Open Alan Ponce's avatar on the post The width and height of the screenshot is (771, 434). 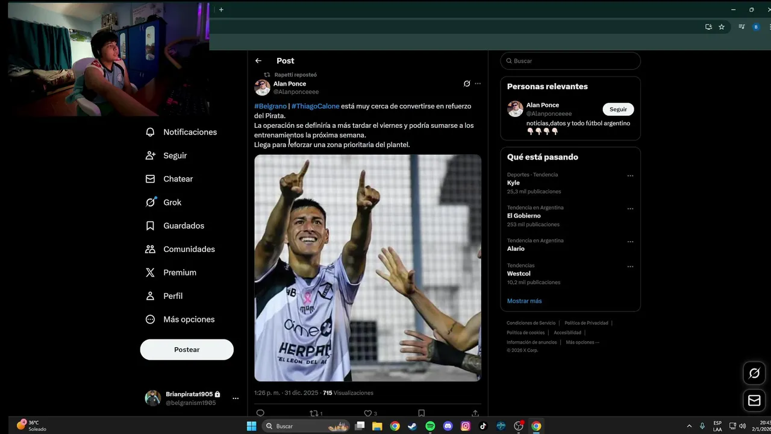262,87
